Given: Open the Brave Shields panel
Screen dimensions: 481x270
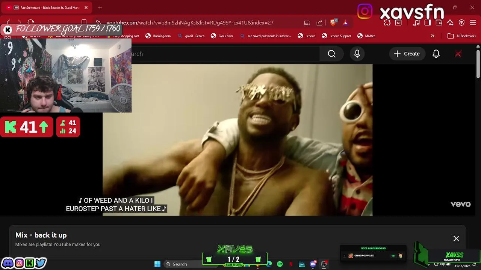Looking at the screenshot, I should click(333, 22).
